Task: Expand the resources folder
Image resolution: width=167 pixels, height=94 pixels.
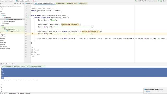Action: 1,23
